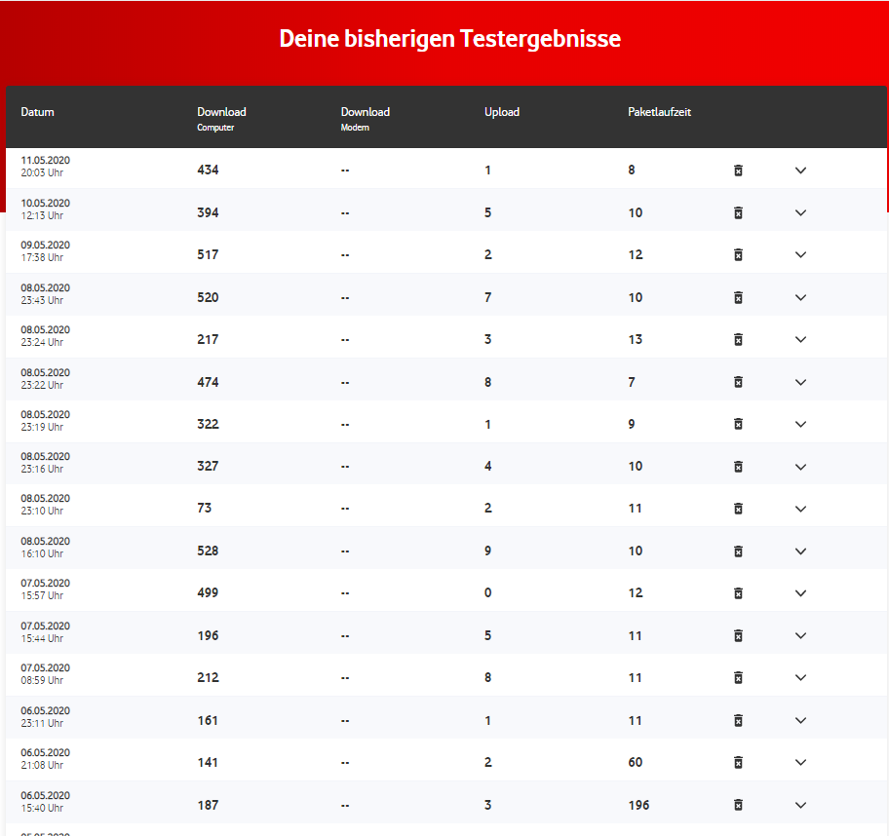
Task: Select Paketlaufzeit value 196
Action: [x=639, y=805]
